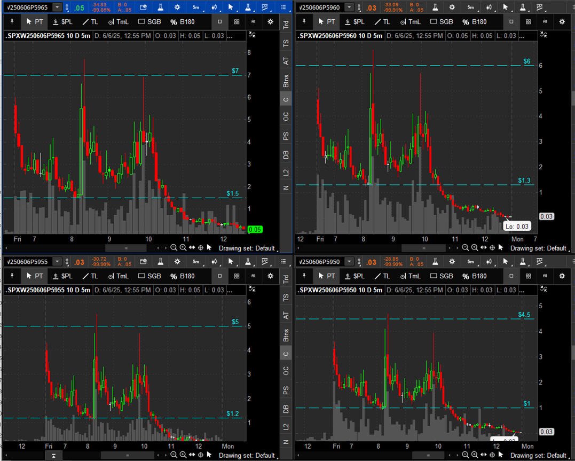Click the horizontal time scrollbar under P5965 chart
575x461 pixels.
pyautogui.click(x=127, y=248)
